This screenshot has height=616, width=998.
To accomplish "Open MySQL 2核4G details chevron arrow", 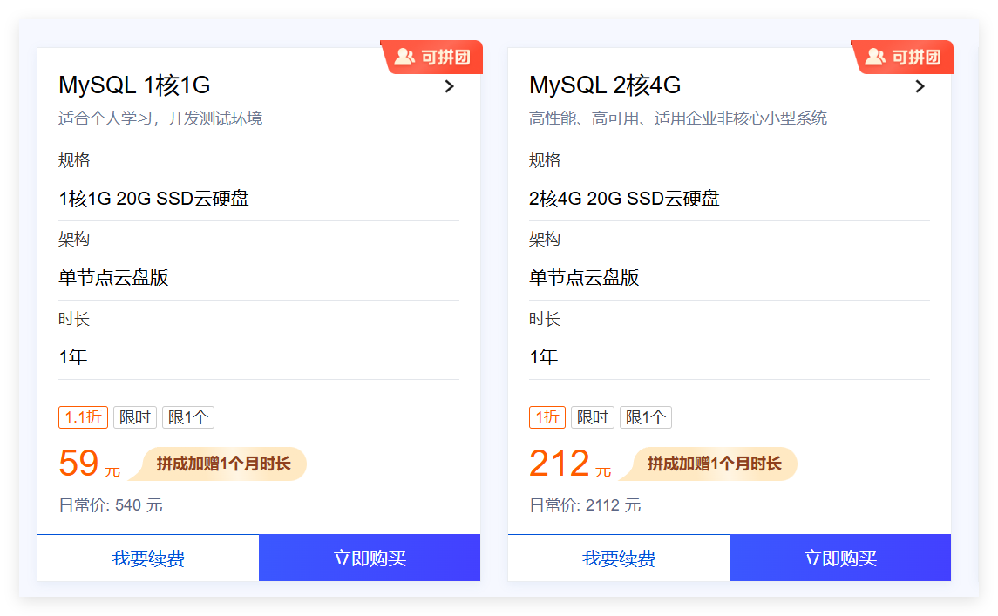I will (920, 86).
